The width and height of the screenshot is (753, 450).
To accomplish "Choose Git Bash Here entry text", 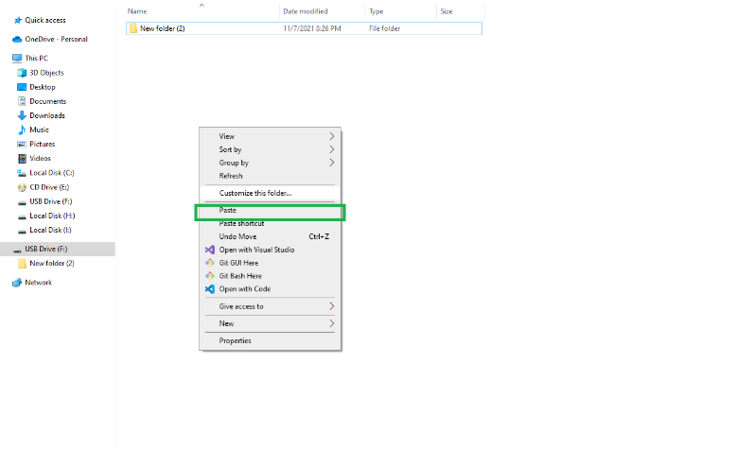I will (240, 276).
